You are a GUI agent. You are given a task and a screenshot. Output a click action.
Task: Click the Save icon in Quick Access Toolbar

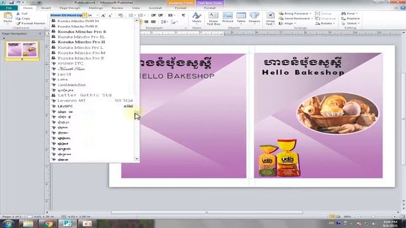pyautogui.click(x=11, y=3)
